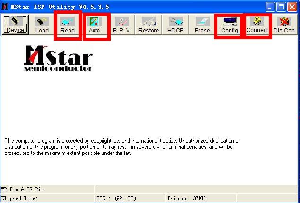Click the Printer 37KHz status entry
Viewport: 300px width, 203px height.
(x=202, y=198)
